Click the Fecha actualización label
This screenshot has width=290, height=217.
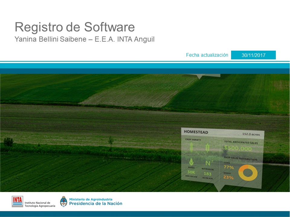click(x=207, y=55)
